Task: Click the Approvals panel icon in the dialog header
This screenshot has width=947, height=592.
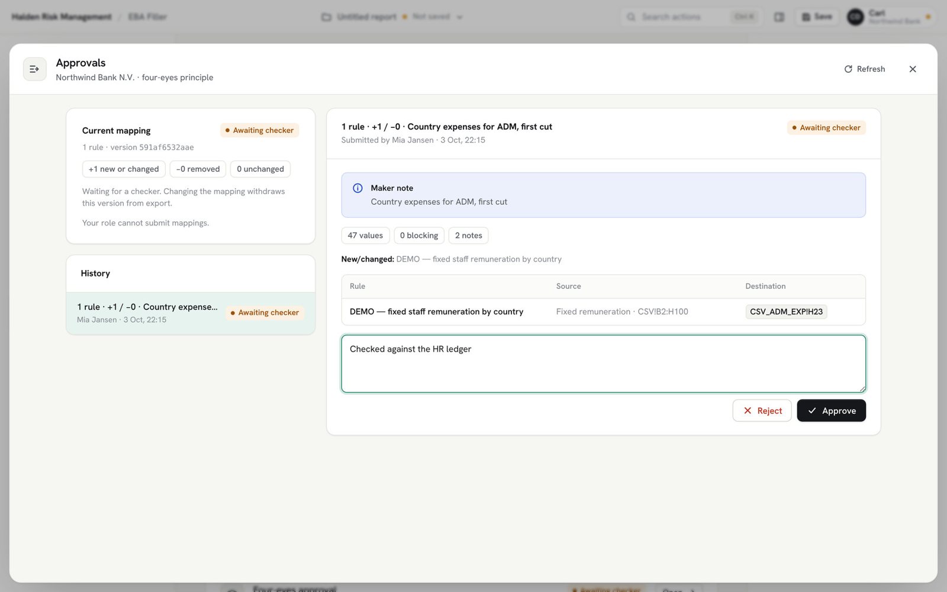Action: pos(34,69)
